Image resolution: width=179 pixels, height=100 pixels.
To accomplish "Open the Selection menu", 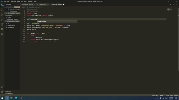I will [x=13, y=1].
